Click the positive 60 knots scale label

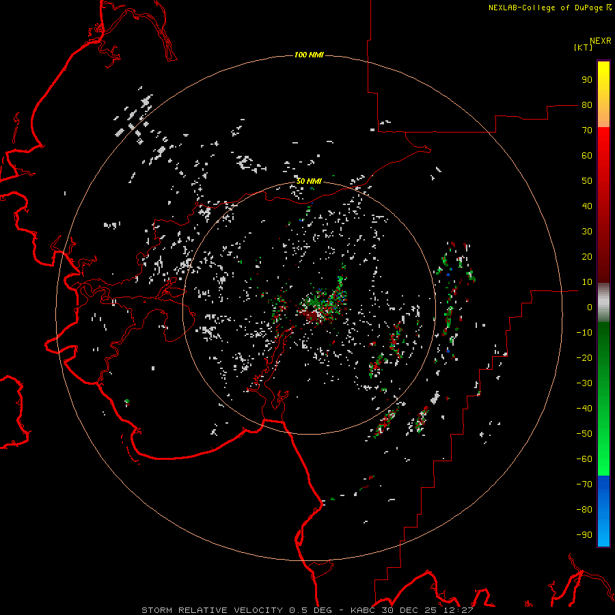587,156
